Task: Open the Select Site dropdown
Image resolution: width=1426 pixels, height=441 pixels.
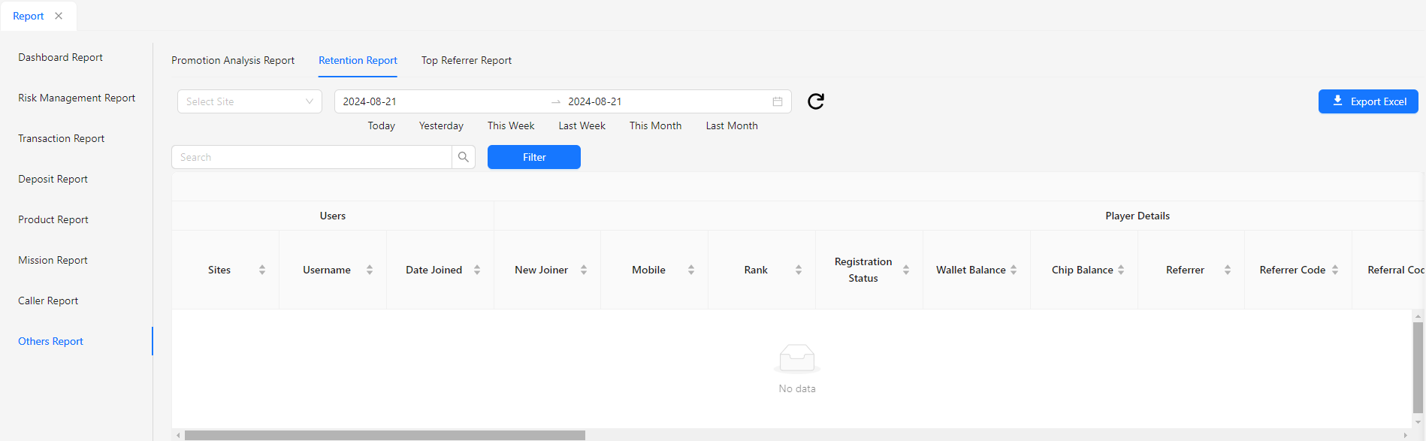Action: (x=249, y=101)
